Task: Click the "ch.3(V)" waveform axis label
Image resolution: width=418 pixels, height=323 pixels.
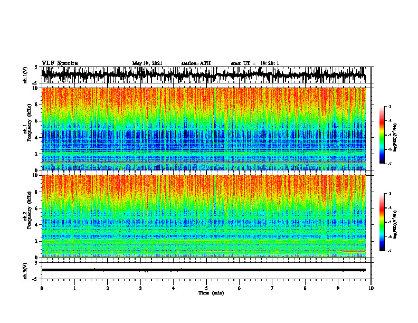Action: (25, 271)
